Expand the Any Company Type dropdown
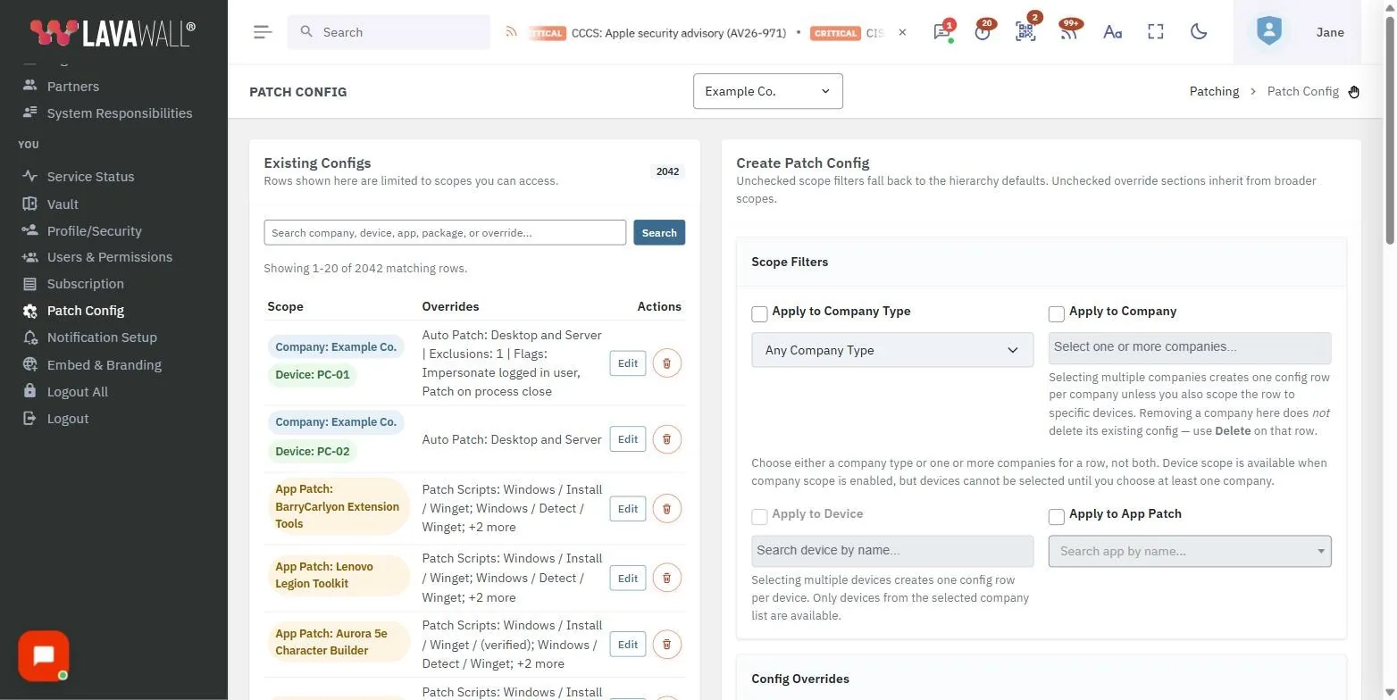The height and width of the screenshot is (700, 1397). pos(892,350)
